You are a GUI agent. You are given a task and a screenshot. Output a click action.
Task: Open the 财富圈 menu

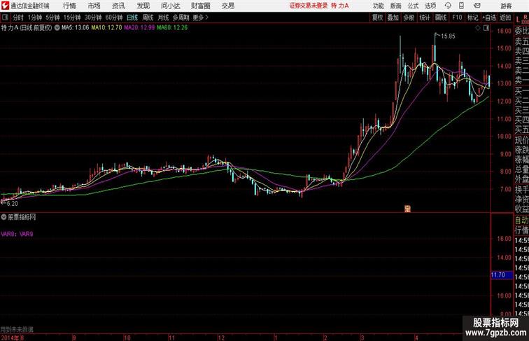[200, 6]
